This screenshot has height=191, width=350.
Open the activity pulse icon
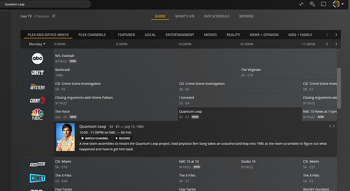pyautogui.click(x=301, y=4)
